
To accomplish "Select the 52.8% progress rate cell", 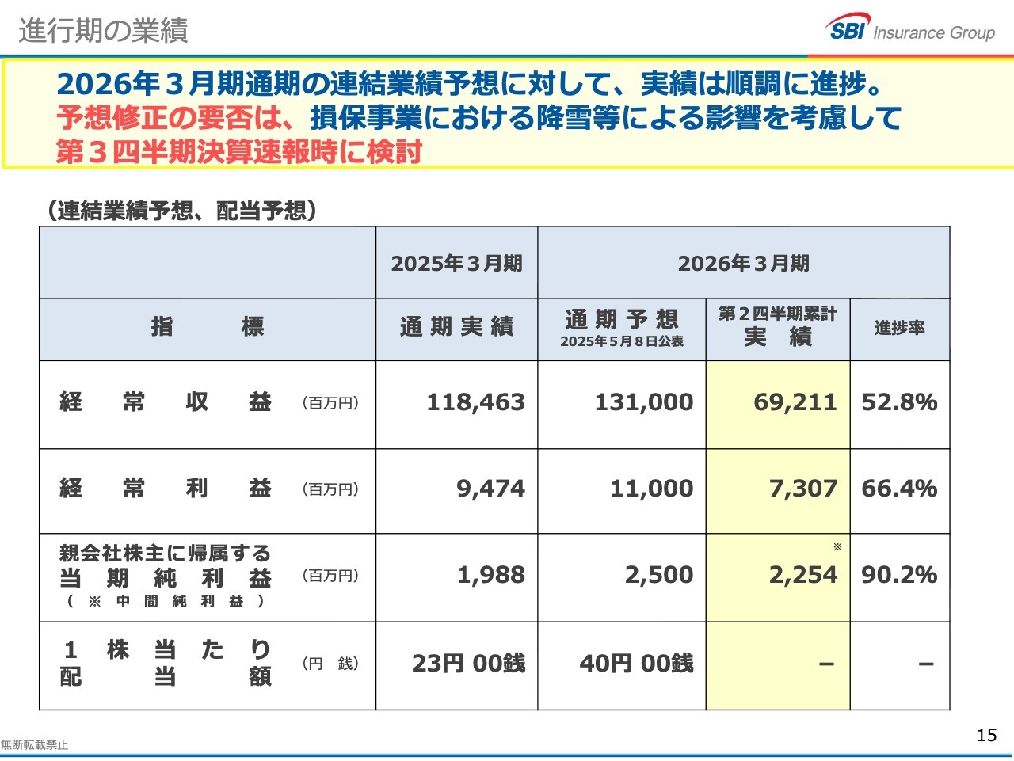I will pyautogui.click(x=899, y=402).
